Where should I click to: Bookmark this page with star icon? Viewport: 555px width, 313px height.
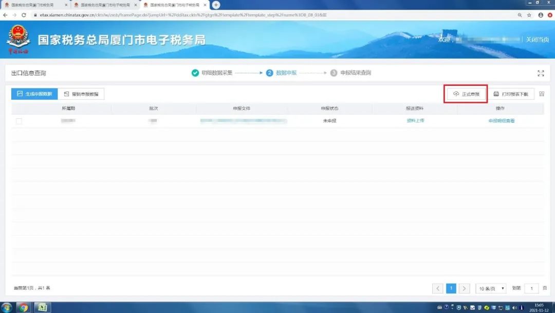[529, 15]
